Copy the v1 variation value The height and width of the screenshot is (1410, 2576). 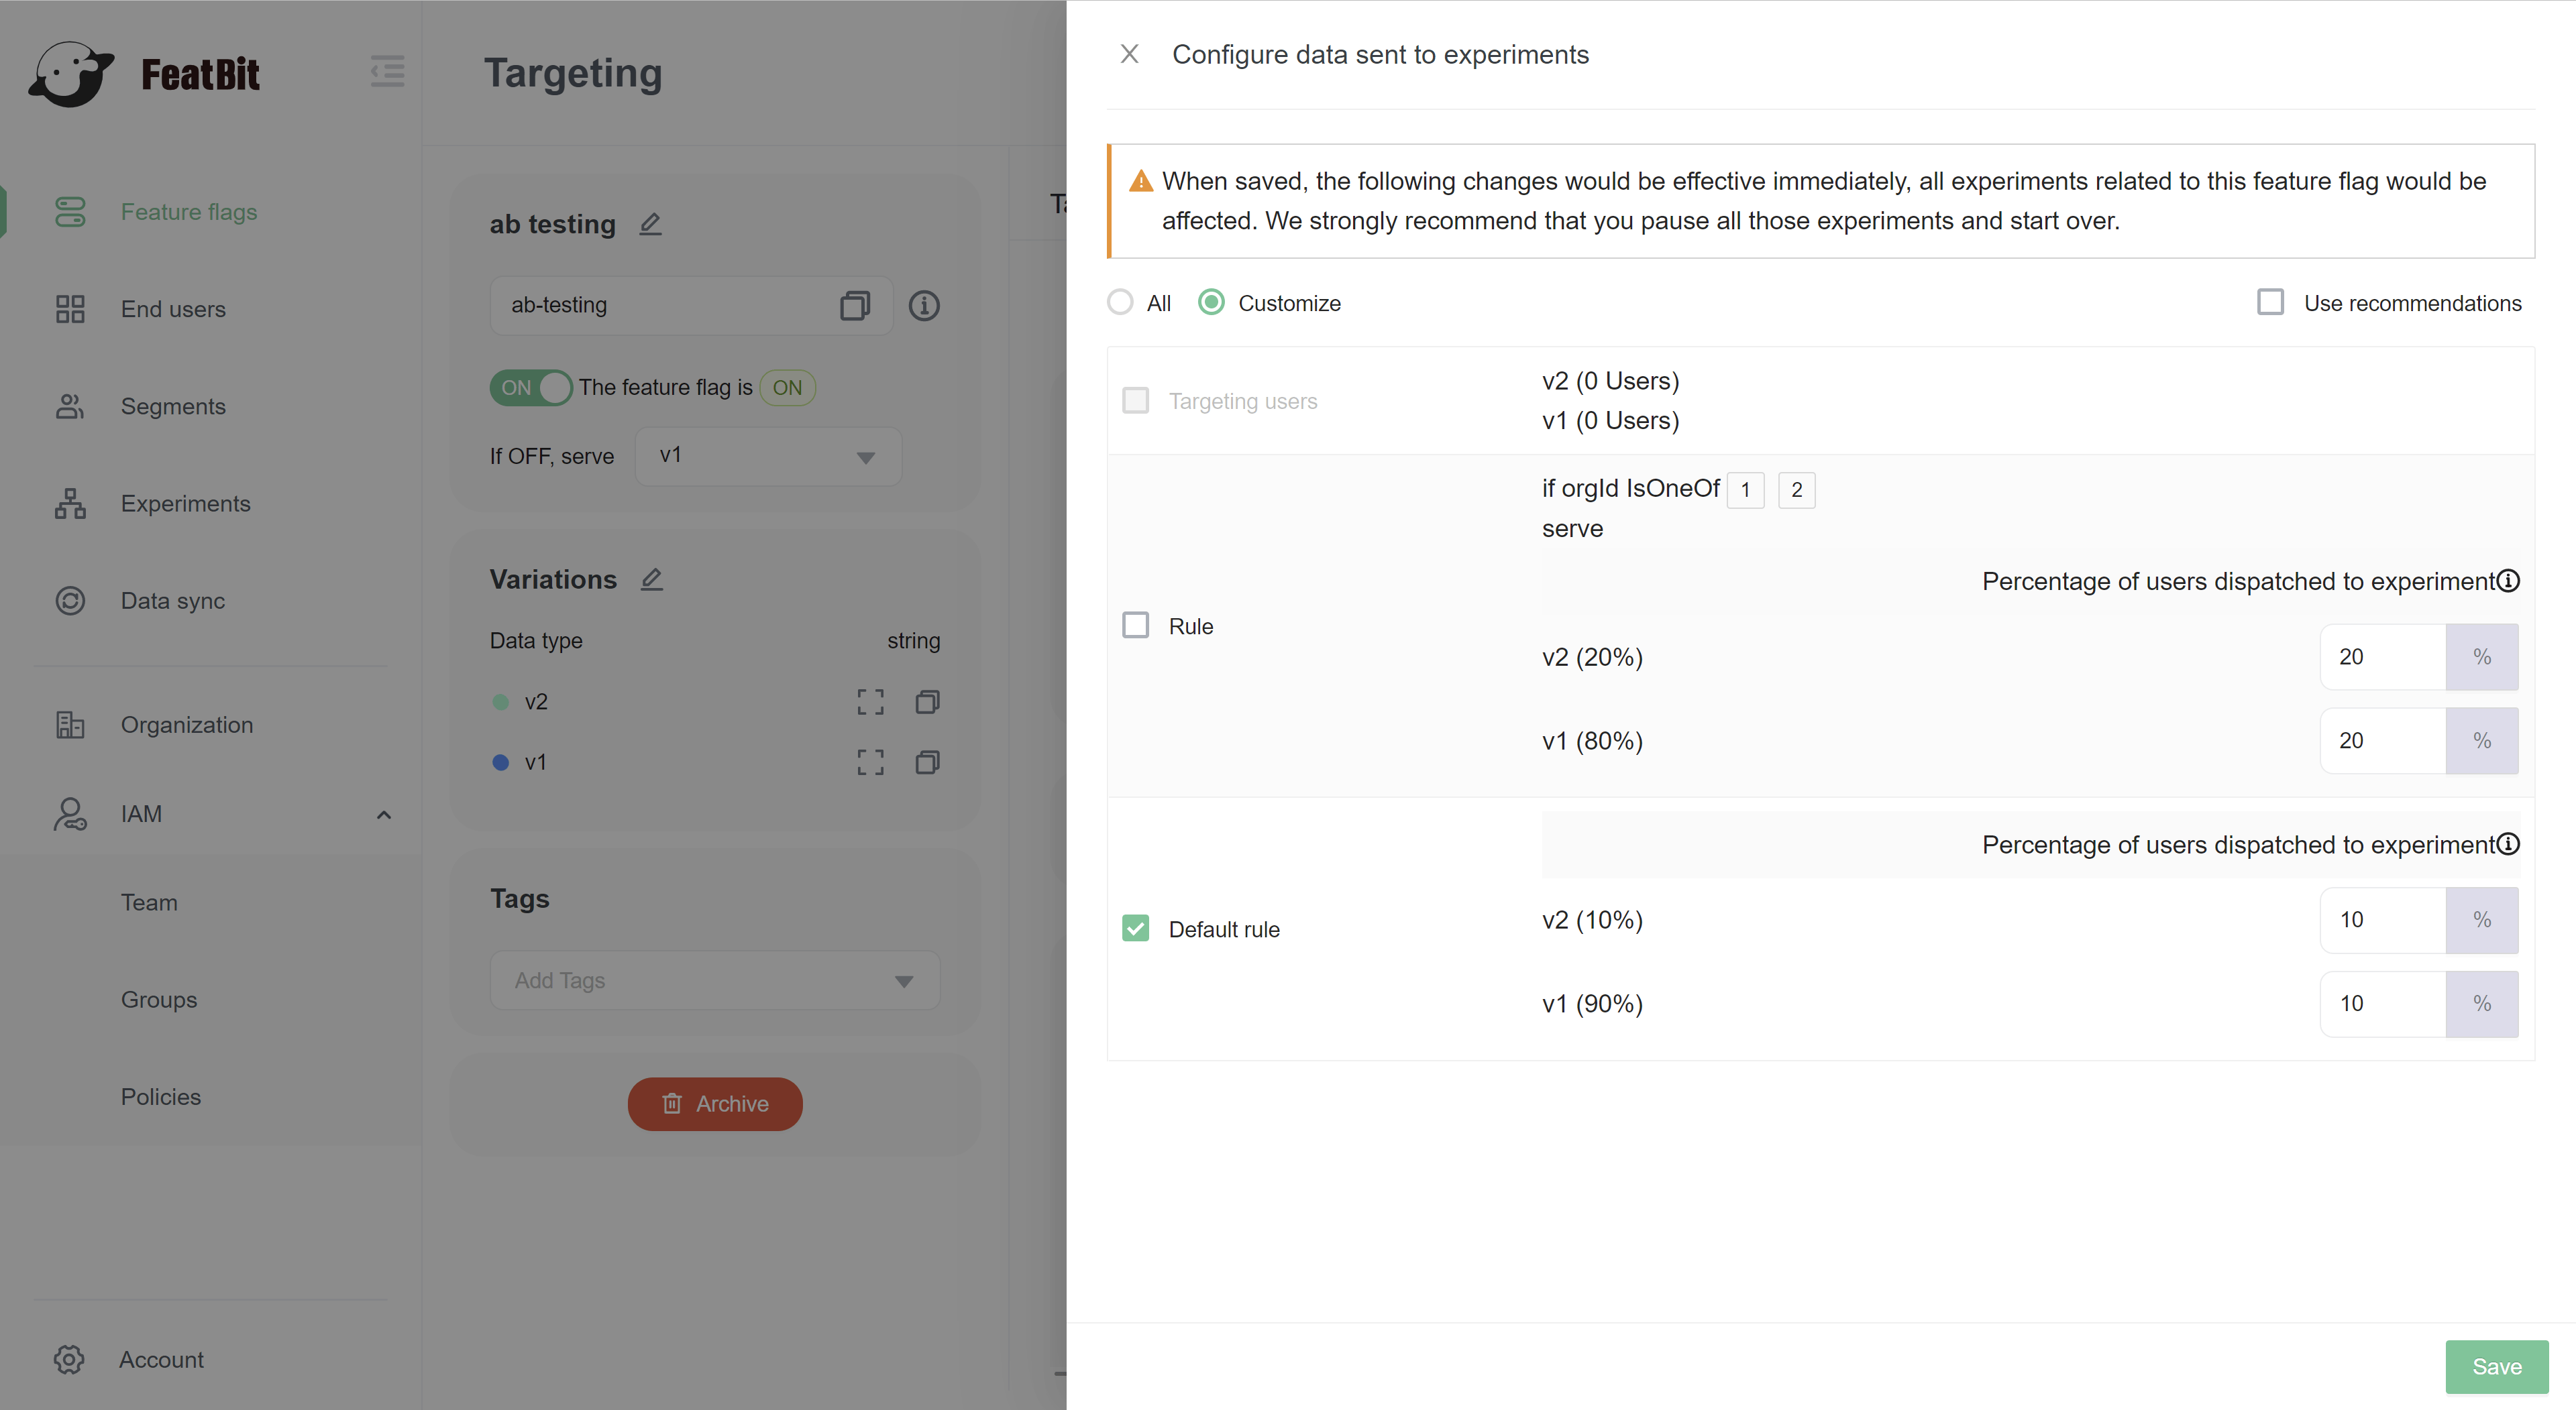[927, 762]
